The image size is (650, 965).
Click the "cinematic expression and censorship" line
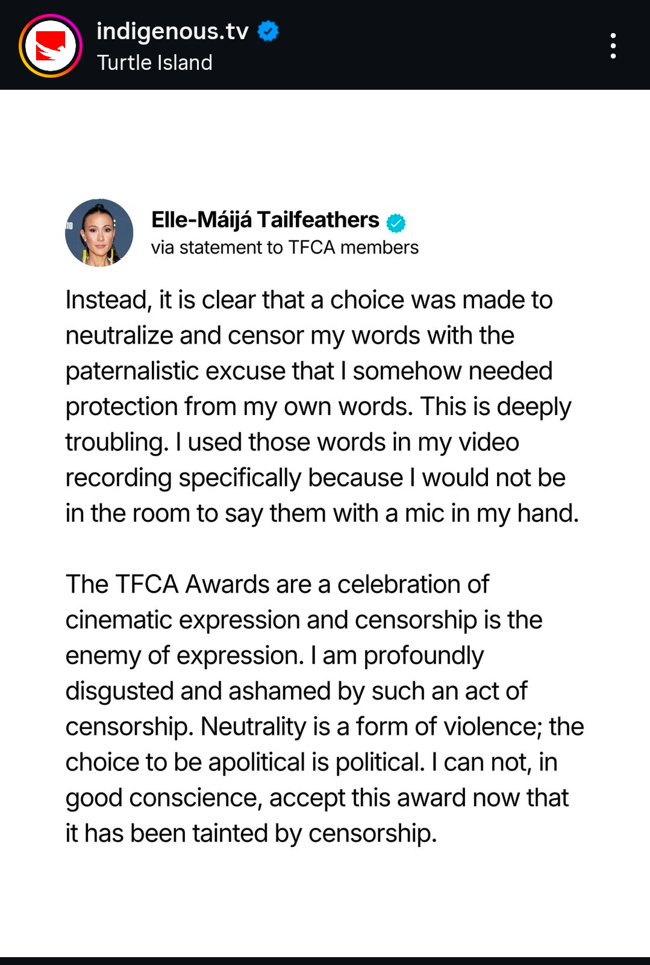(x=304, y=620)
